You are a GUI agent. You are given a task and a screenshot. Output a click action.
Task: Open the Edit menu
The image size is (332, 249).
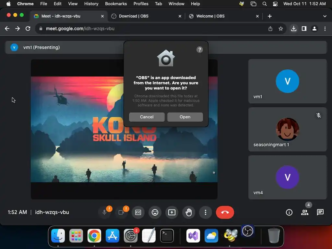coord(57,4)
